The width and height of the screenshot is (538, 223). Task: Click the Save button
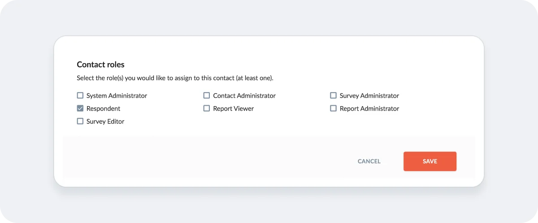[x=430, y=161]
